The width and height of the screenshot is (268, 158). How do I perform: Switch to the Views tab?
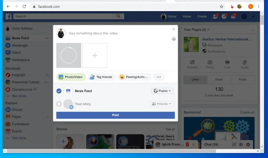click(x=219, y=79)
